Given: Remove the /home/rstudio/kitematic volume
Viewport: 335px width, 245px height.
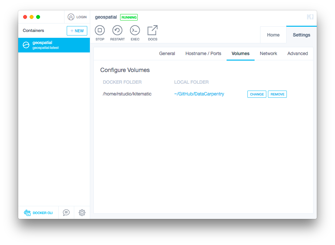Looking at the screenshot, I should 277,94.
